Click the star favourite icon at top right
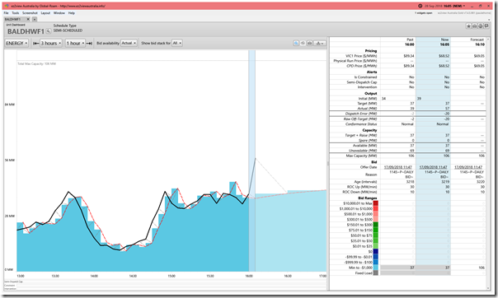498x298 pixels. pos(468,26)
